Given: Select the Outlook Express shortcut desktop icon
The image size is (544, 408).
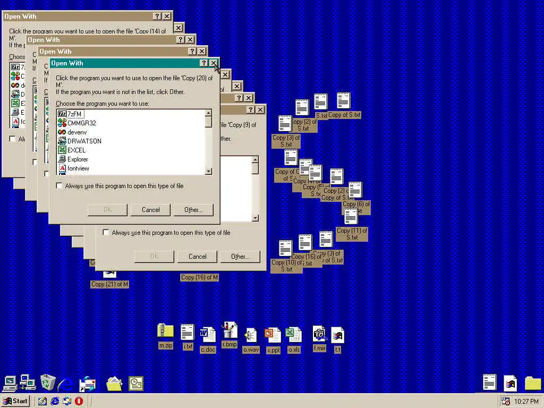Looking at the screenshot, I should coord(88,384).
